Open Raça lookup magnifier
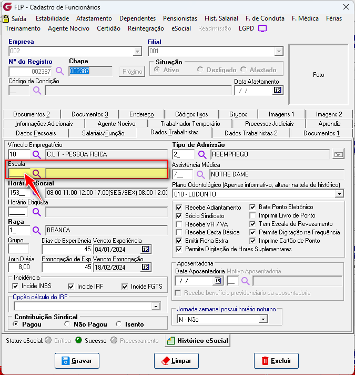The width and height of the screenshot is (355, 375). click(36, 230)
